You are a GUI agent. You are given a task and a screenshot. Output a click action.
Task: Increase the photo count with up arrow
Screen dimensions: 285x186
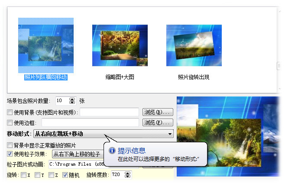click(x=72, y=99)
